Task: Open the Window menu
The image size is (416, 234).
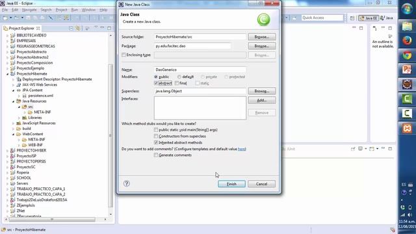Action: click(88, 10)
